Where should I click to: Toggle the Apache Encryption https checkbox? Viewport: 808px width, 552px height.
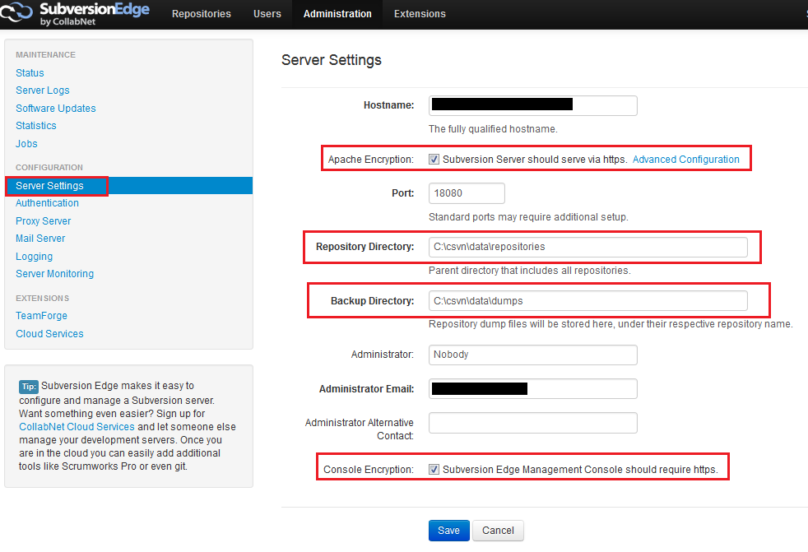pos(434,160)
